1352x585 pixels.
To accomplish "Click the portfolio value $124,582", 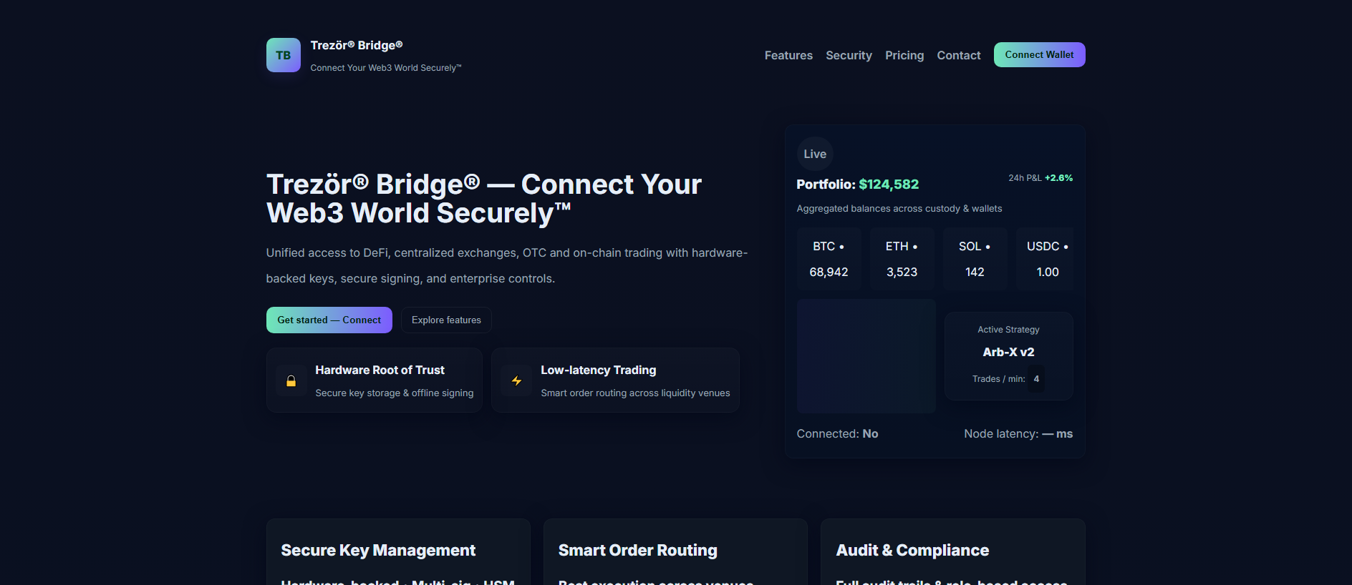I will click(889, 184).
